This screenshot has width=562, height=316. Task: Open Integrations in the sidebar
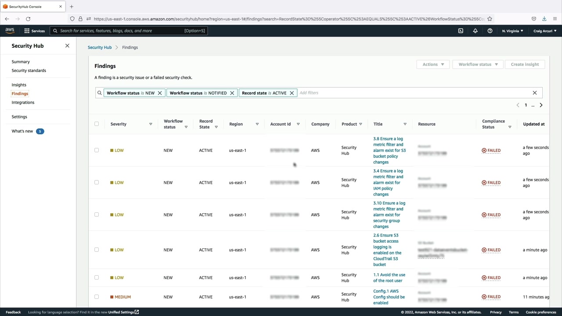(23, 103)
